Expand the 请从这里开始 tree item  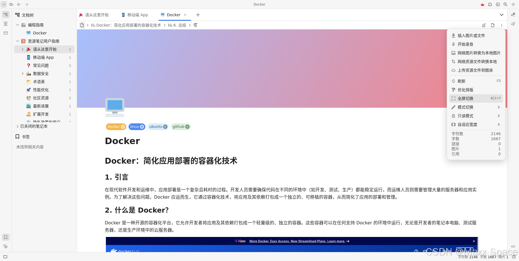pyautogui.click(x=23, y=49)
